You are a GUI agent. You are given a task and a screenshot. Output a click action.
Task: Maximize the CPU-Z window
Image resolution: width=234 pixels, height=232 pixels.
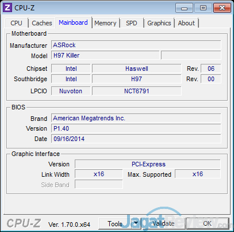(x=203, y=8)
